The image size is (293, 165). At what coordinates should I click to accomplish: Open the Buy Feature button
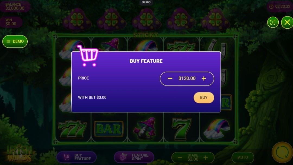pyautogui.click(x=77, y=157)
